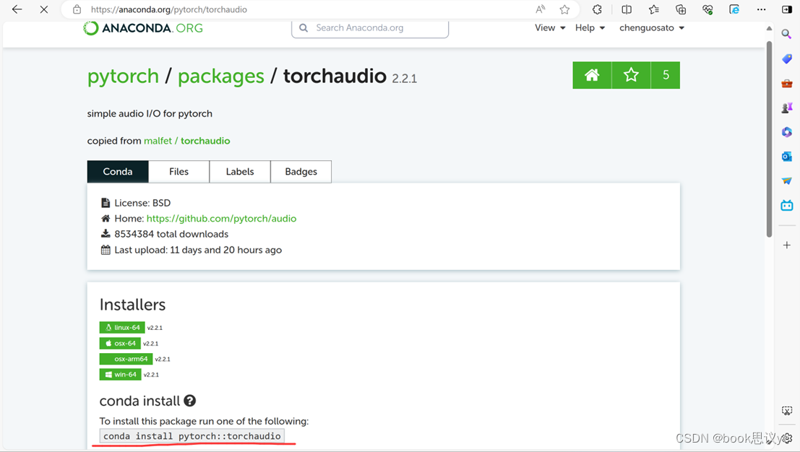Open sidebar Search magnifier icon
The width and height of the screenshot is (800, 452).
[787, 34]
